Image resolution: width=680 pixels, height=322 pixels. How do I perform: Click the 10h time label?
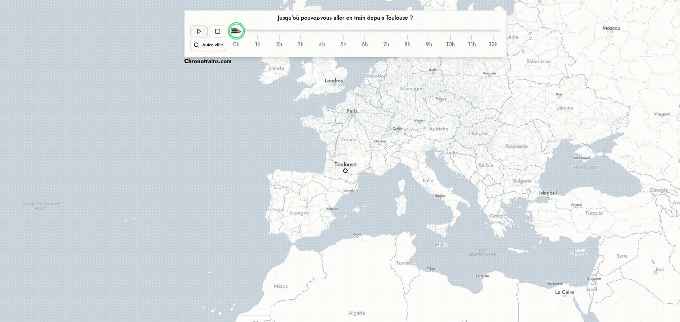click(450, 45)
